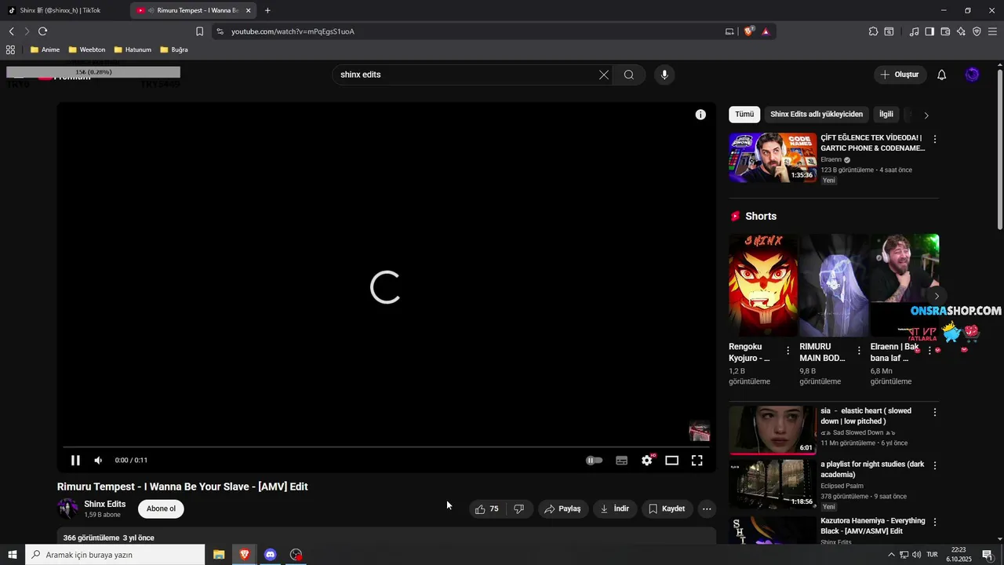Viewport: 1004px width, 565px height.
Task: Pause the video playback
Action: point(75,461)
